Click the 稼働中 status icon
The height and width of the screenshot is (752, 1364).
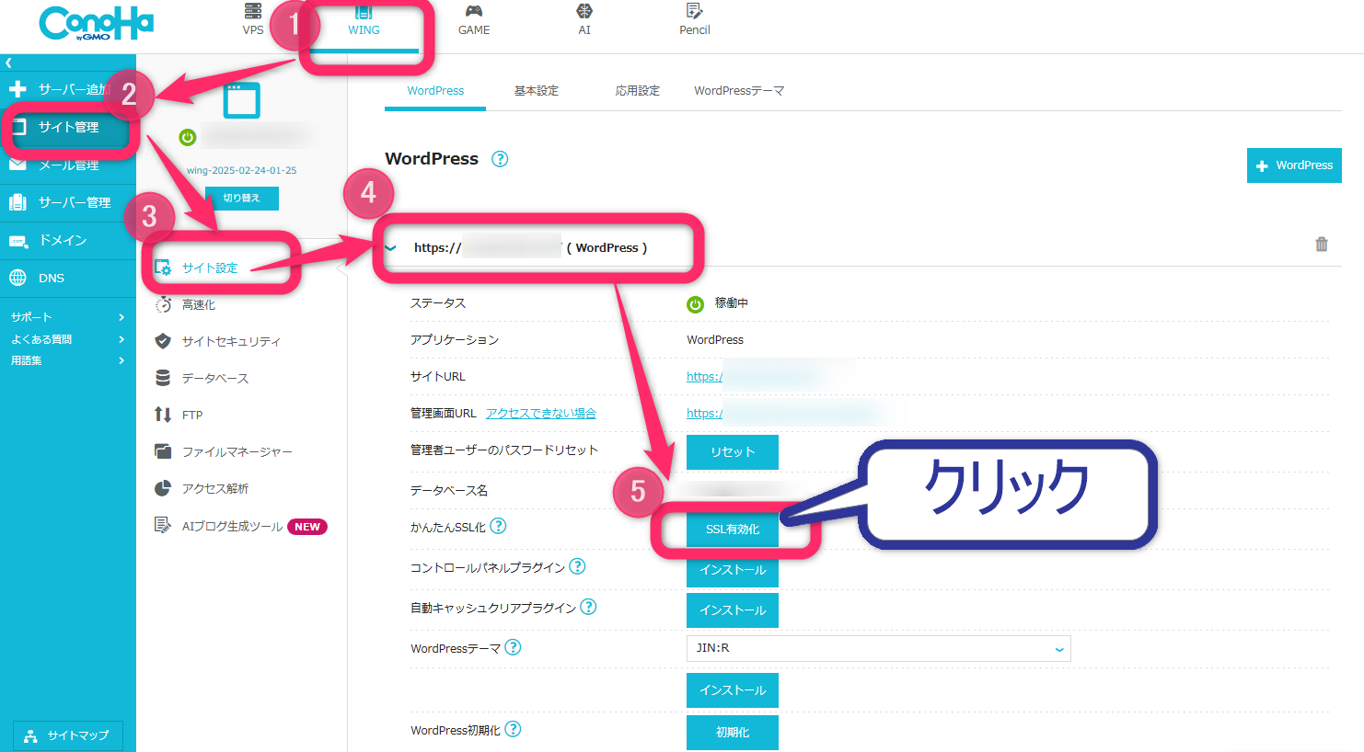click(x=696, y=304)
